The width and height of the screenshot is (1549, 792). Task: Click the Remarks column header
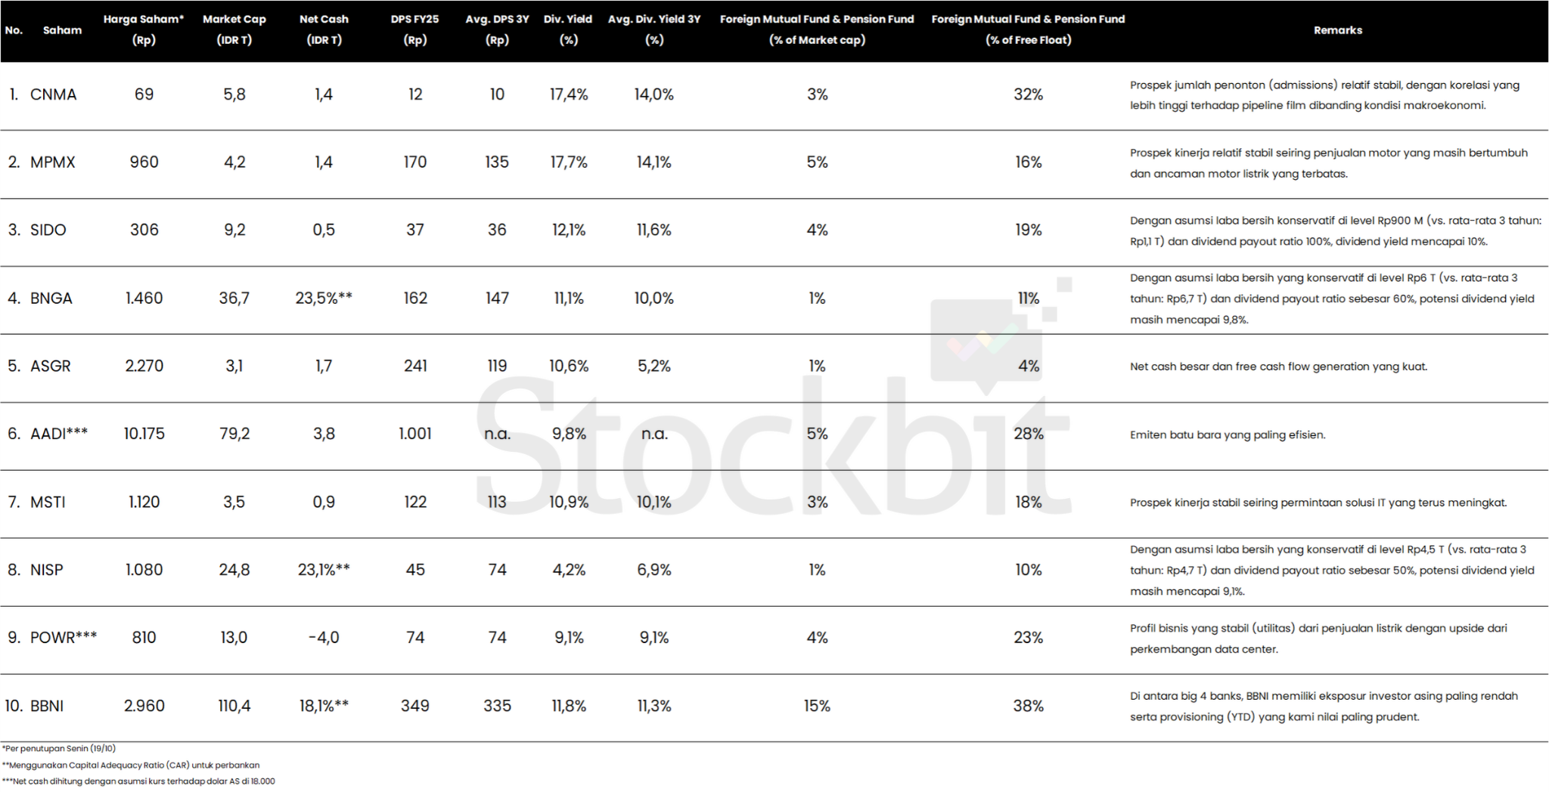[x=1337, y=30]
